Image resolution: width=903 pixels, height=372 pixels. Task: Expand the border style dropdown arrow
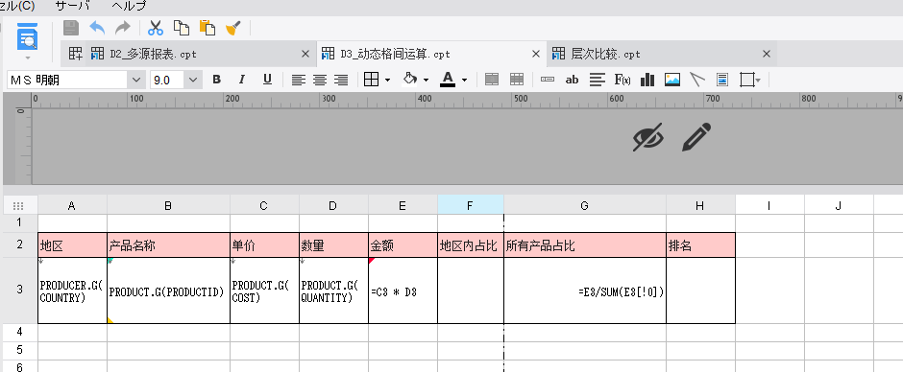click(387, 80)
